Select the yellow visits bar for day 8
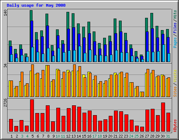The image size is (179, 140). [x=46, y=81]
